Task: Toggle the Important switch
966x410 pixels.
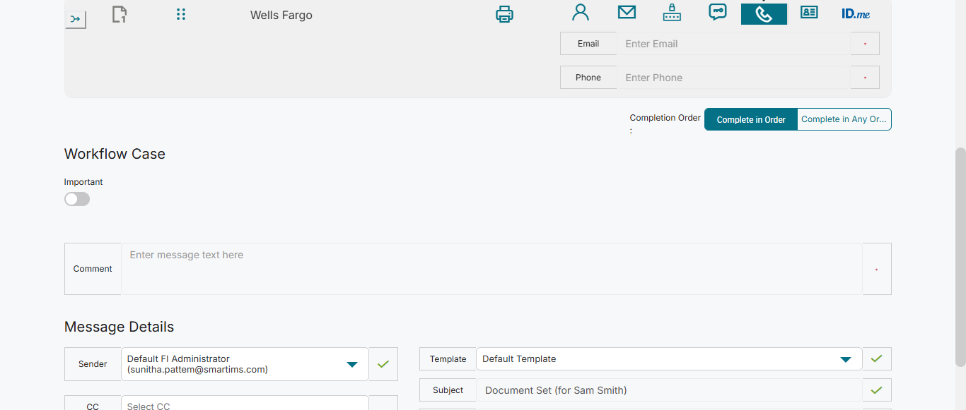Action: coord(77,199)
